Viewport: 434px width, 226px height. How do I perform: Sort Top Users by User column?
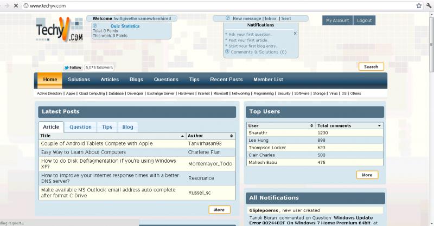311,125
